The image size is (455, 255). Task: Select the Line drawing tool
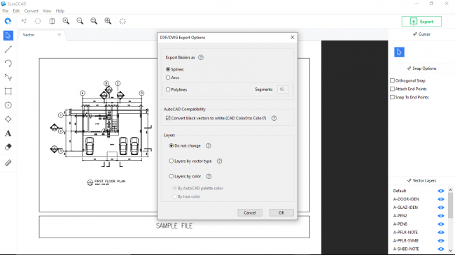pyautogui.click(x=8, y=50)
